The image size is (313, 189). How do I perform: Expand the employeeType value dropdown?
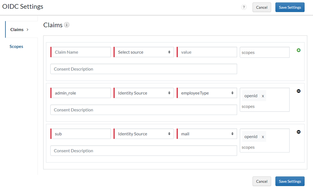(207, 93)
